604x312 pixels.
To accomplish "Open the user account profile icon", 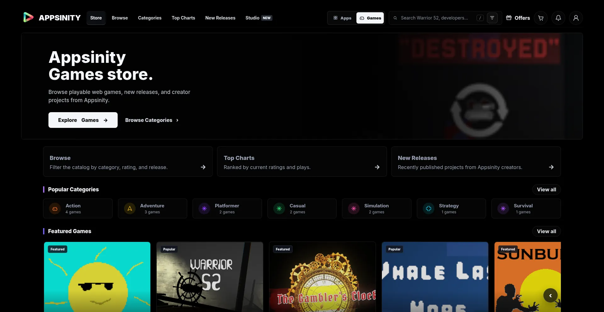I will [x=576, y=18].
